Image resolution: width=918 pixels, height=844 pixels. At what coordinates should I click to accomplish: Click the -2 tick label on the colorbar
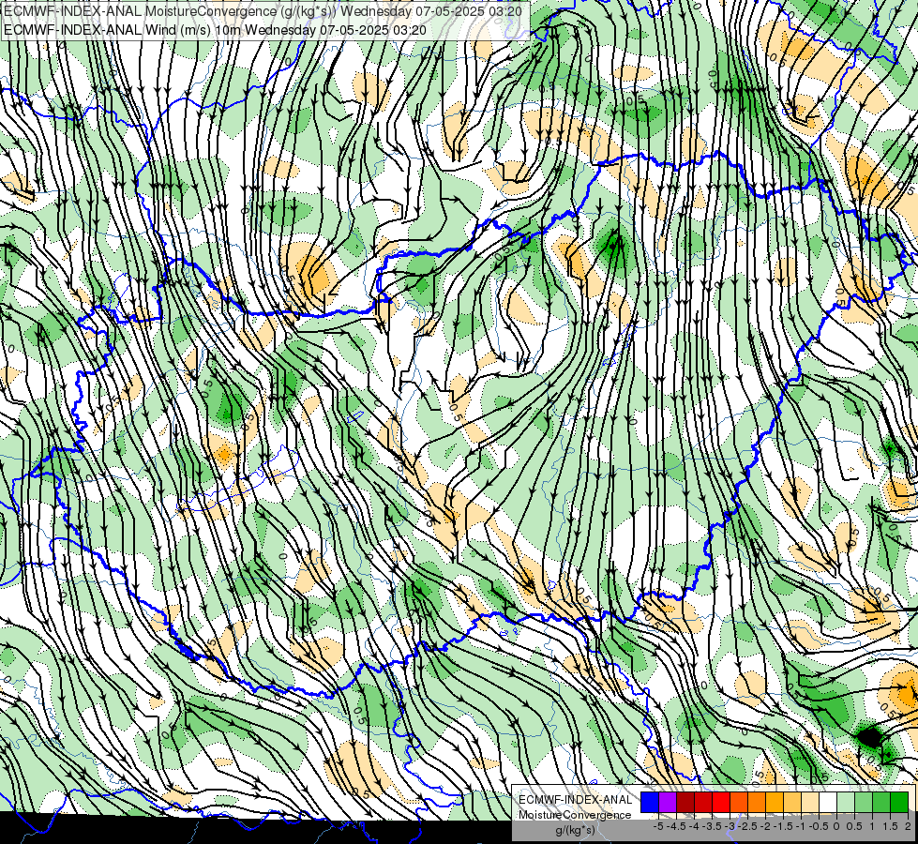(765, 826)
